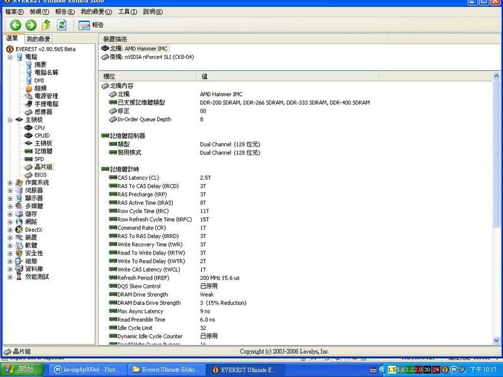Open the 效能測試 benchmark node
503x377 pixels.
[36, 276]
